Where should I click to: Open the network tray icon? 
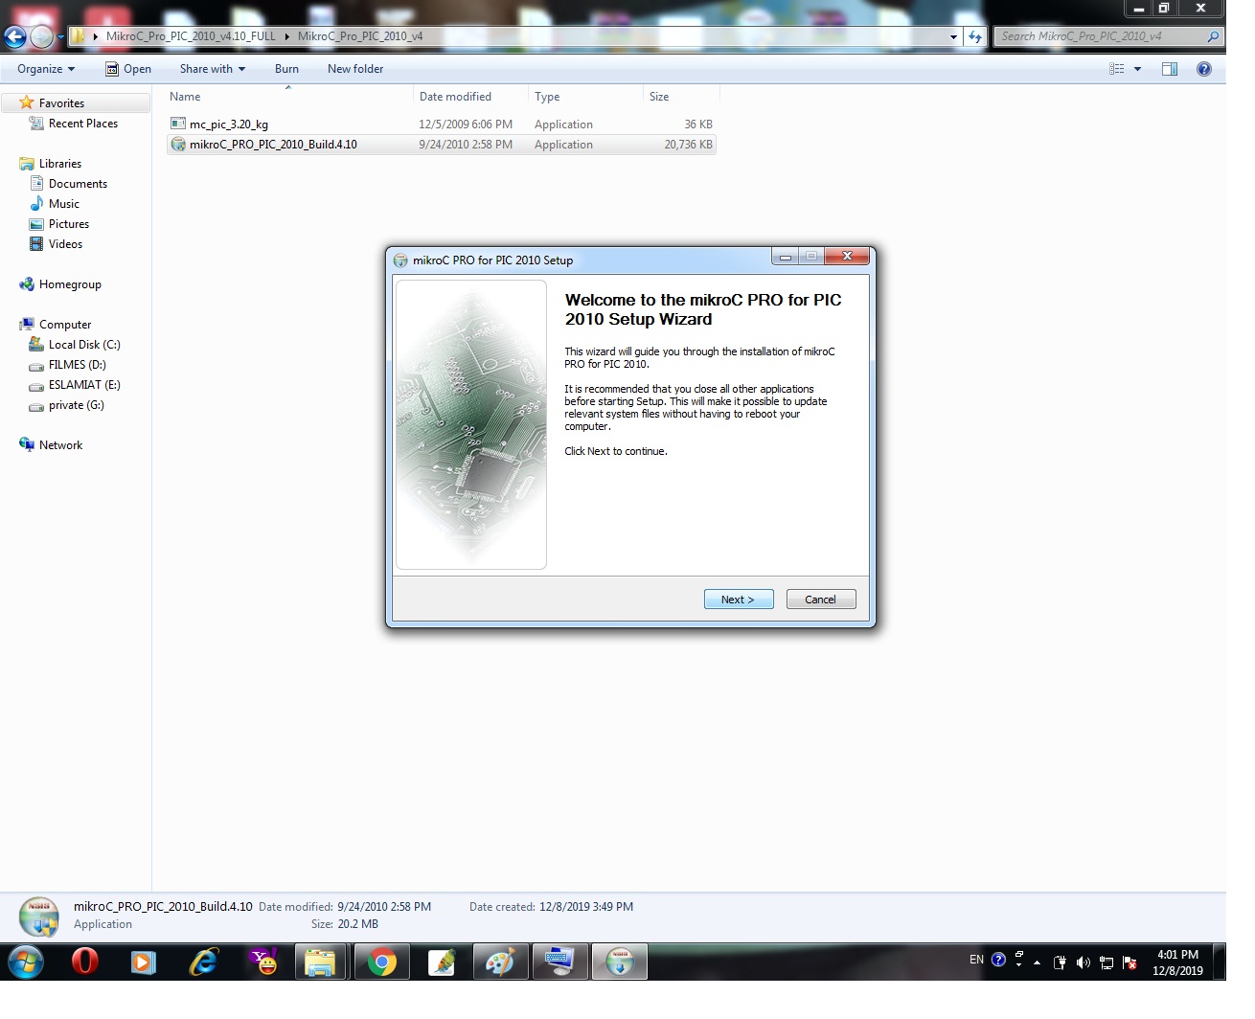coord(1107,962)
